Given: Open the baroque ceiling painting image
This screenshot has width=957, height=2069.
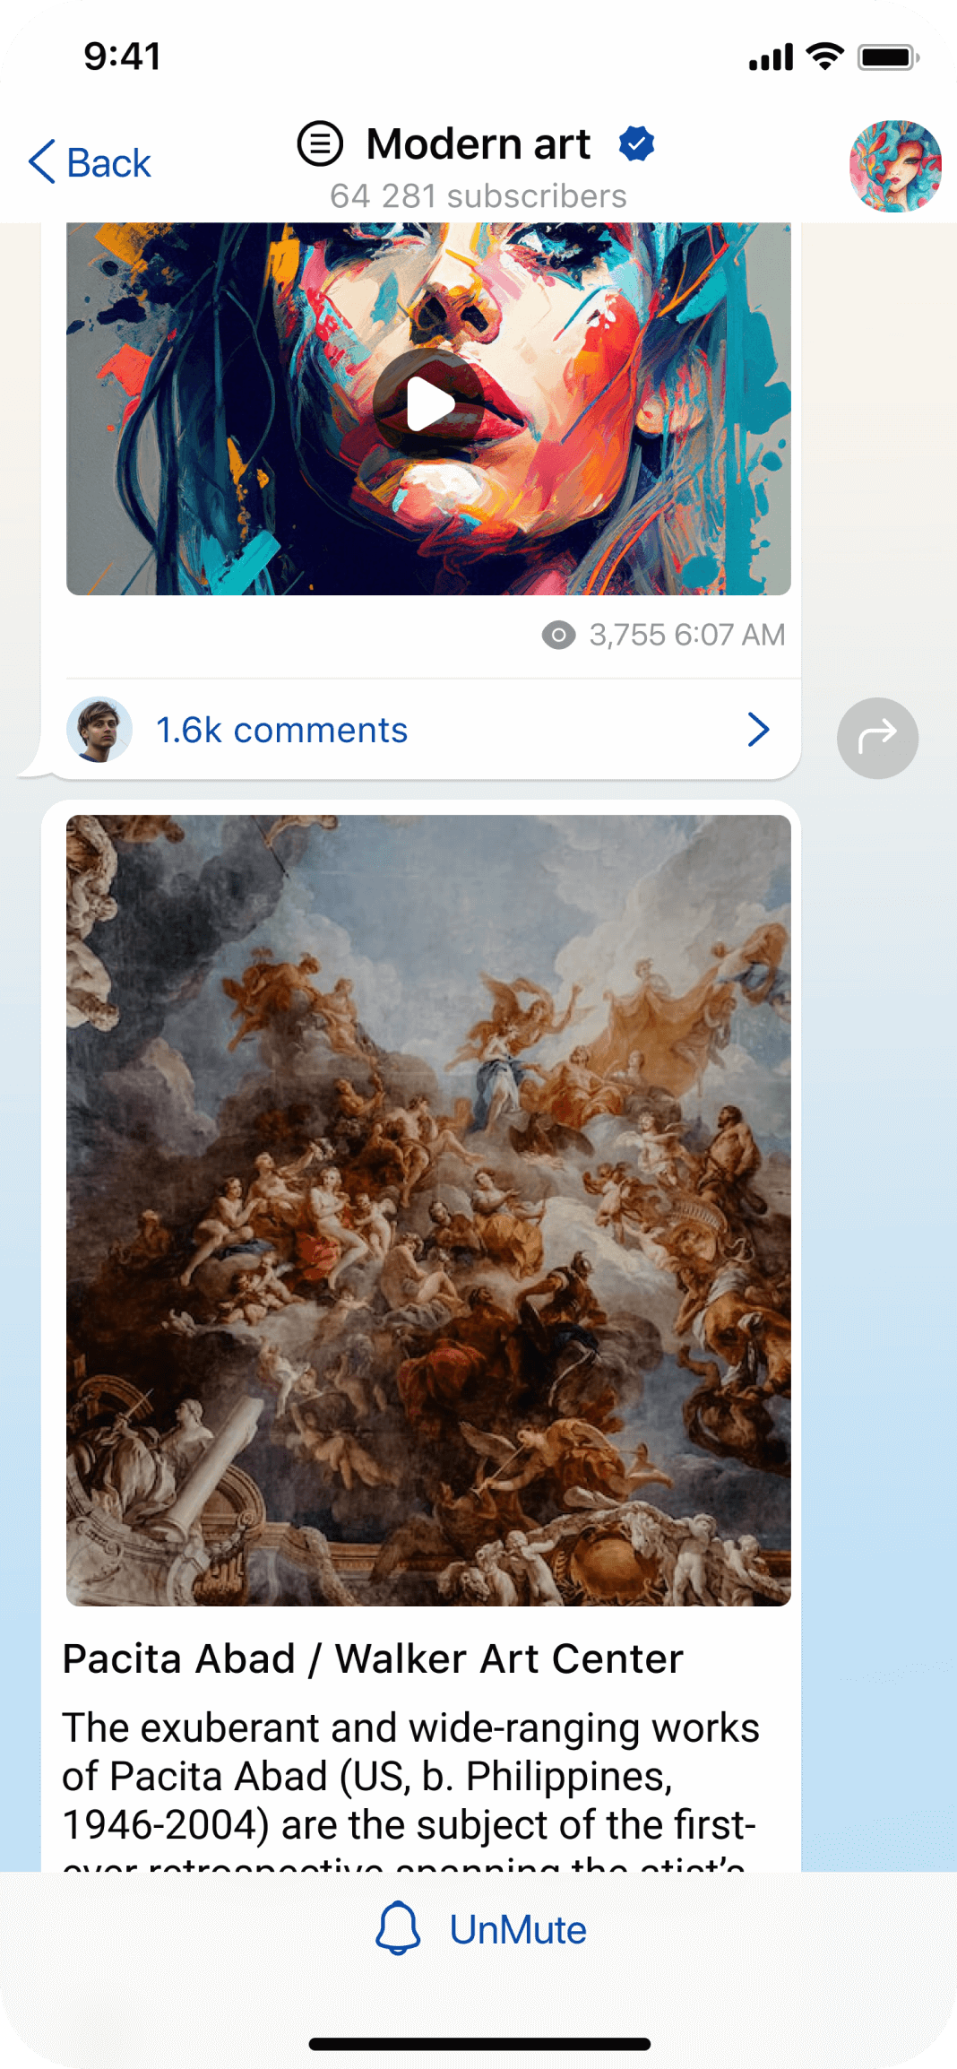Looking at the screenshot, I should tap(428, 1210).
